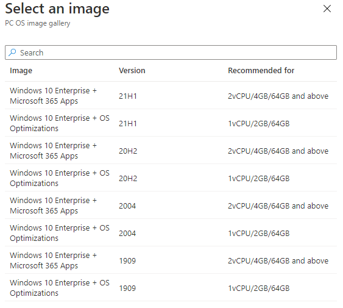Click the PC OS image gallery subtitle
Screen dimensions: 343x308
point(38,23)
